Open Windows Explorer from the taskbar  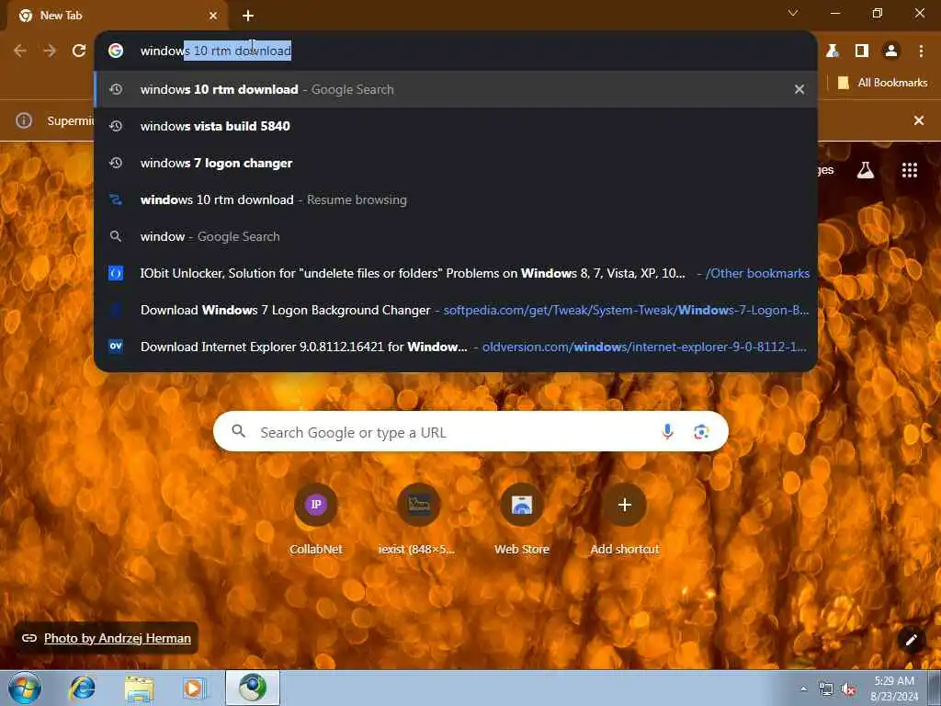[x=140, y=688]
